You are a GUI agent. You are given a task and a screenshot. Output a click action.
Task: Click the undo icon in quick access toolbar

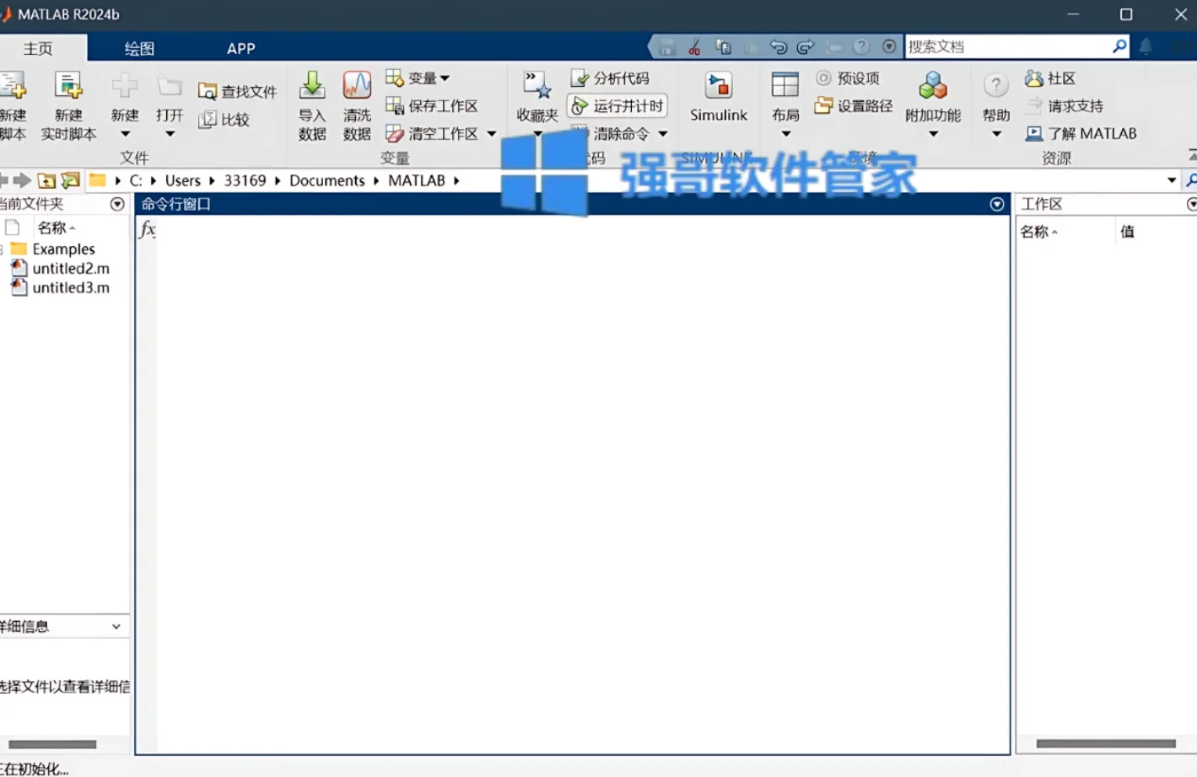[x=778, y=47]
